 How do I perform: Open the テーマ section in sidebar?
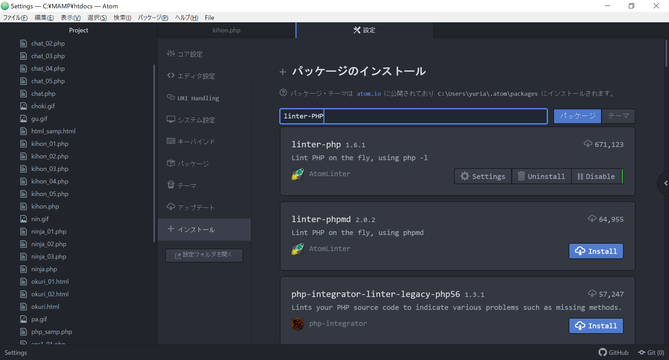point(204,186)
